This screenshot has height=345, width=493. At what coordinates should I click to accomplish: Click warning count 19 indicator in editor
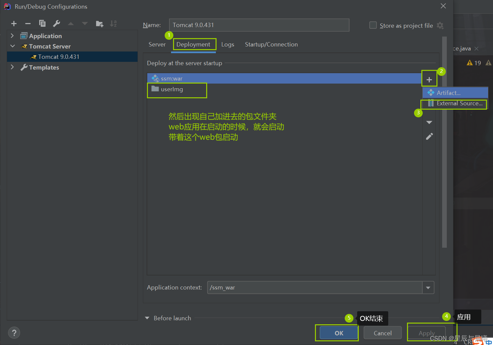pyautogui.click(x=474, y=63)
